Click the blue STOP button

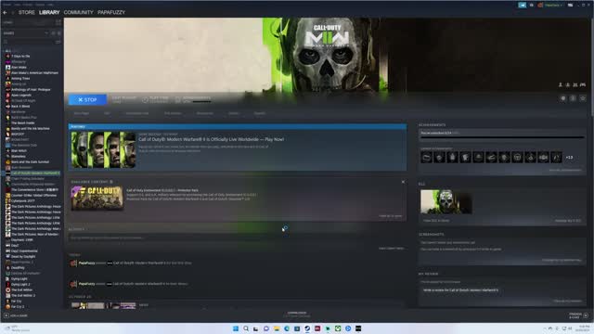click(87, 99)
